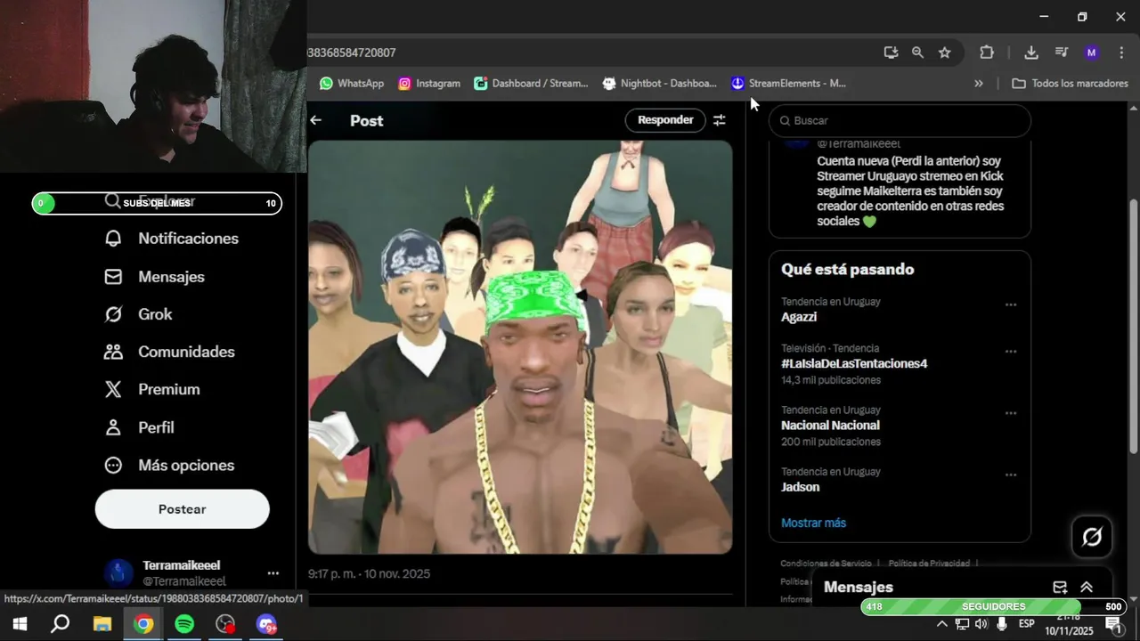Viewport: 1140px width, 641px height.
Task: Open Windows taskbar search
Action: click(x=60, y=624)
